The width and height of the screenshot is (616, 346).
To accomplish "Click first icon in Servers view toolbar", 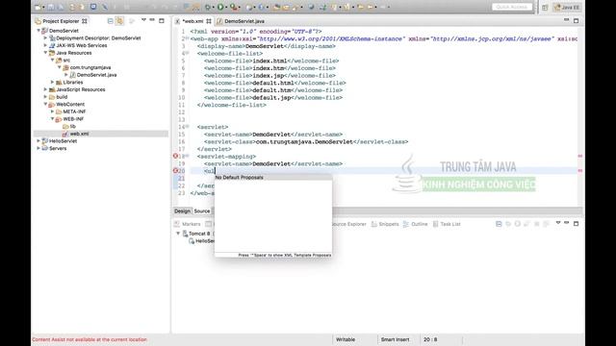I will 499,224.
